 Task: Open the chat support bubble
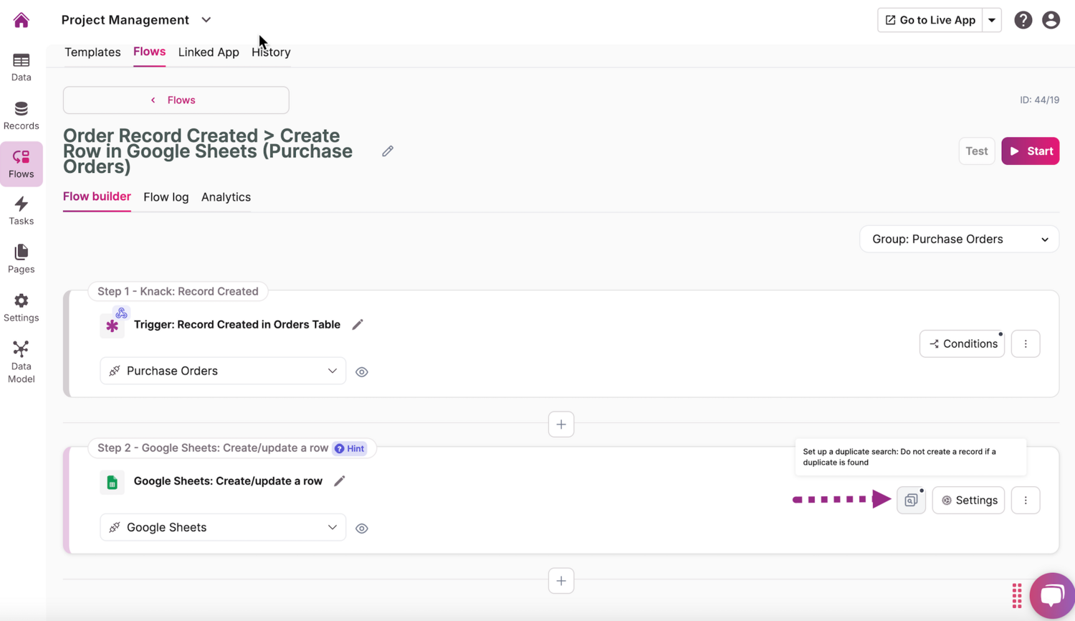[1051, 595]
